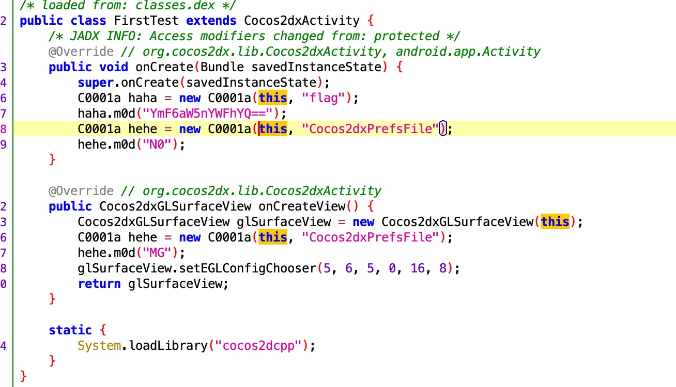The height and width of the screenshot is (387, 676).
Task: Click the super keyword in onCreate
Action: click(96, 83)
